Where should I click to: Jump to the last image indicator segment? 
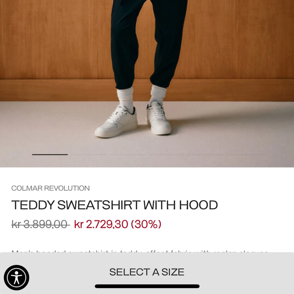point(225,154)
